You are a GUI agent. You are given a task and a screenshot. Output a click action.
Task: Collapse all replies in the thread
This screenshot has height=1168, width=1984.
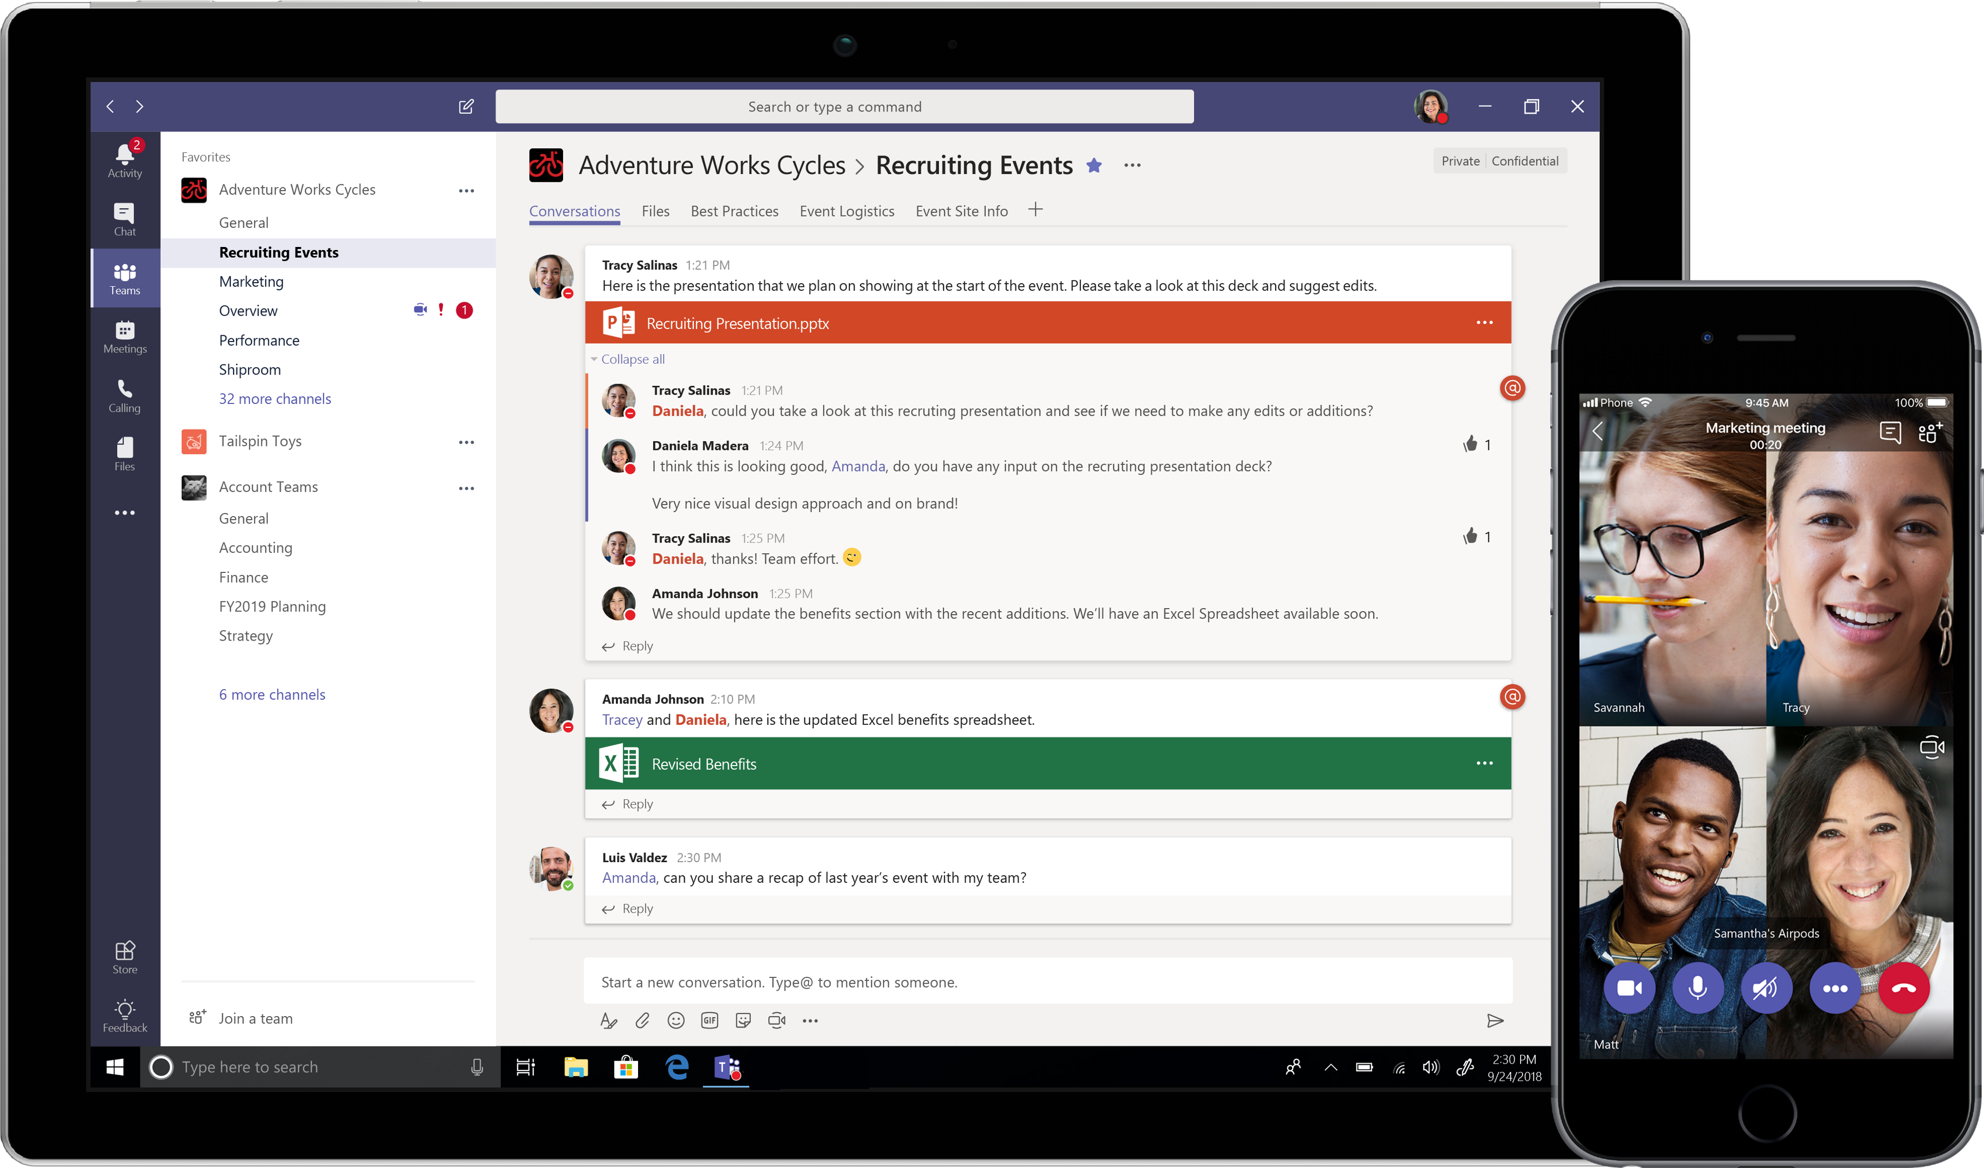632,359
